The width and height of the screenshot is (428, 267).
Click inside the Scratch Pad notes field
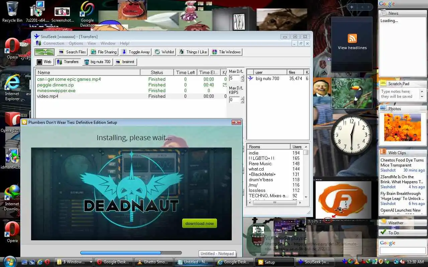pos(400,94)
